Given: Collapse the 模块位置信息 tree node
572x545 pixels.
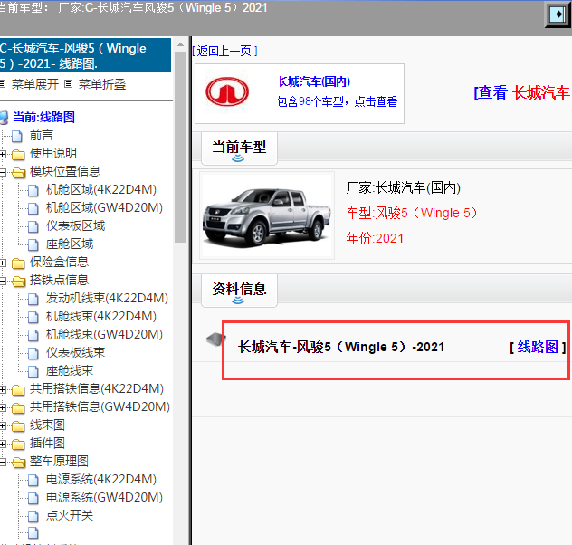Looking at the screenshot, I should pyautogui.click(x=3, y=172).
